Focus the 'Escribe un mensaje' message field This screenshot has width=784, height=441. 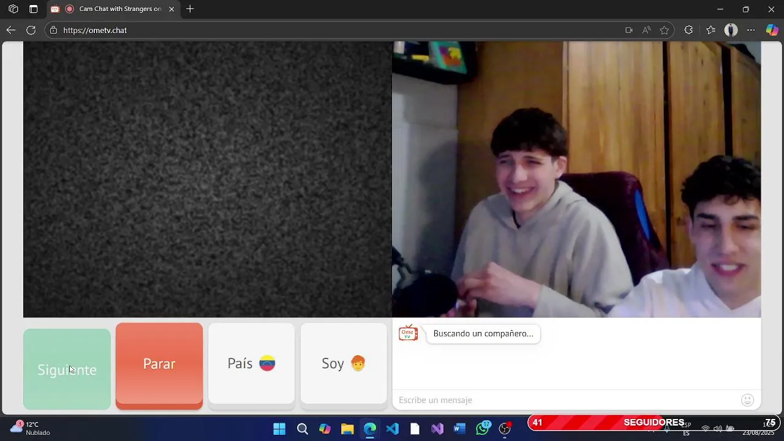coord(567,400)
